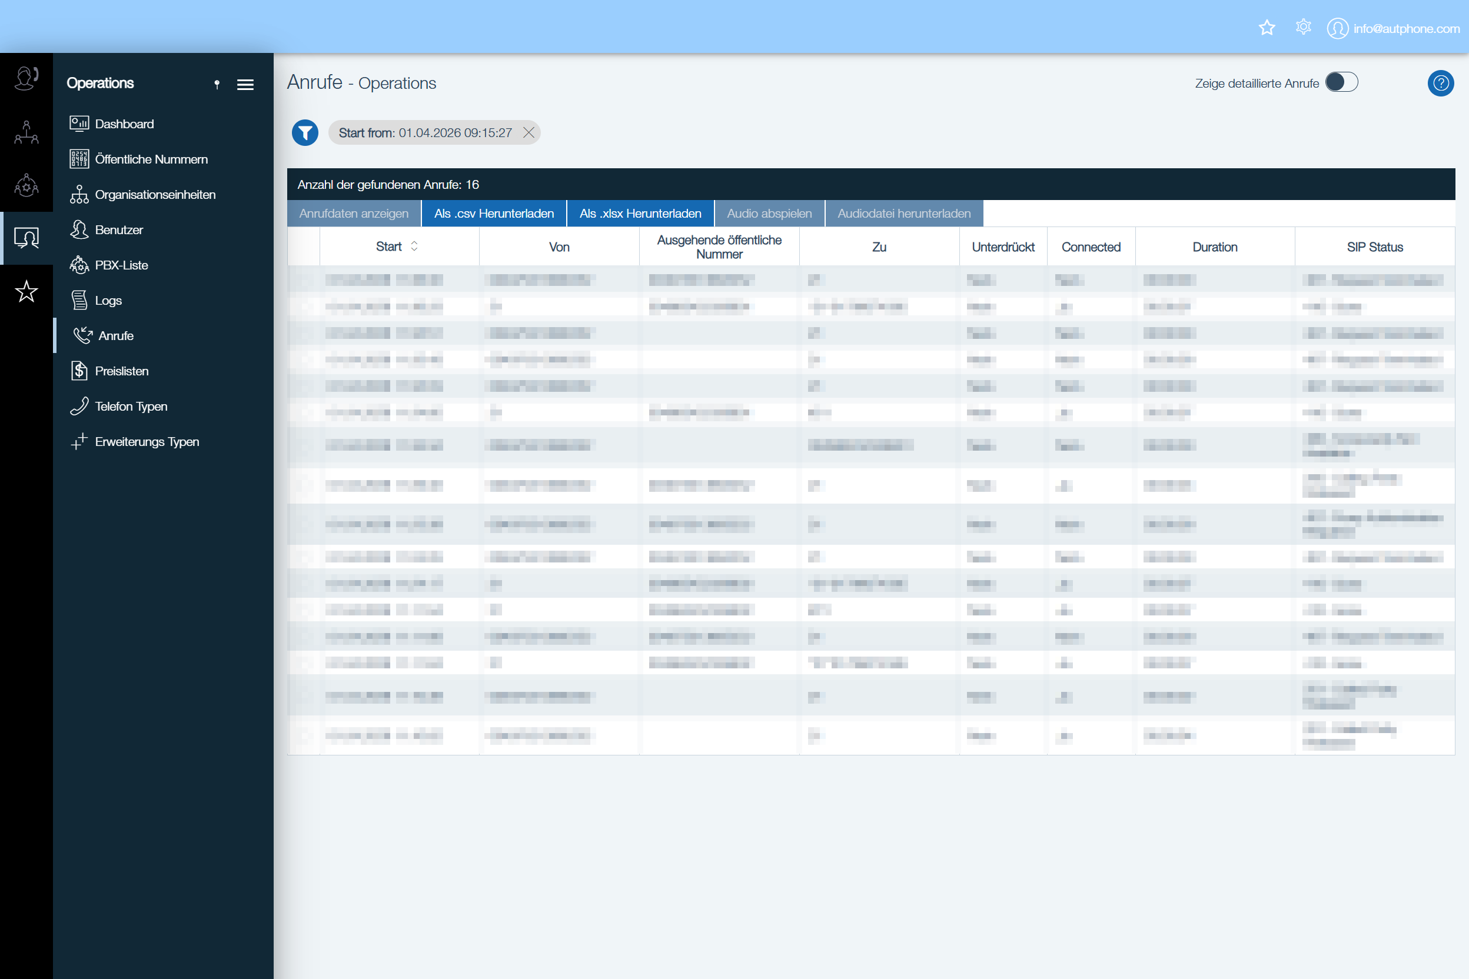This screenshot has height=979, width=1469.
Task: Open the headset agent icon in left rail
Action: (26, 79)
